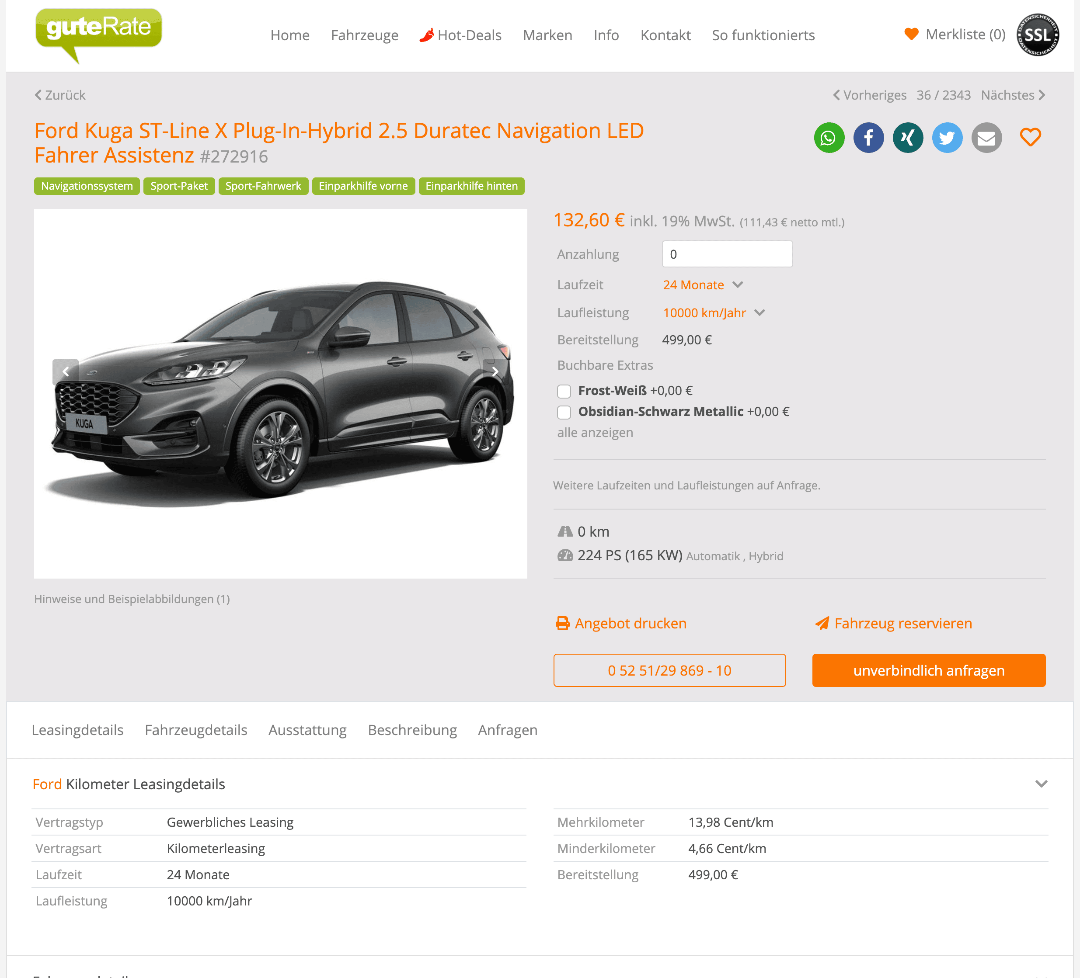Screen dimensions: 1080x978
Task: Show next car image arrow
Action: 495,371
